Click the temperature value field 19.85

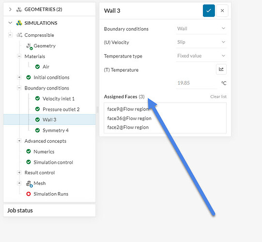(197, 83)
